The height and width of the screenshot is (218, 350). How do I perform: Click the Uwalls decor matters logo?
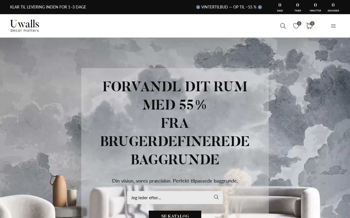click(25, 26)
